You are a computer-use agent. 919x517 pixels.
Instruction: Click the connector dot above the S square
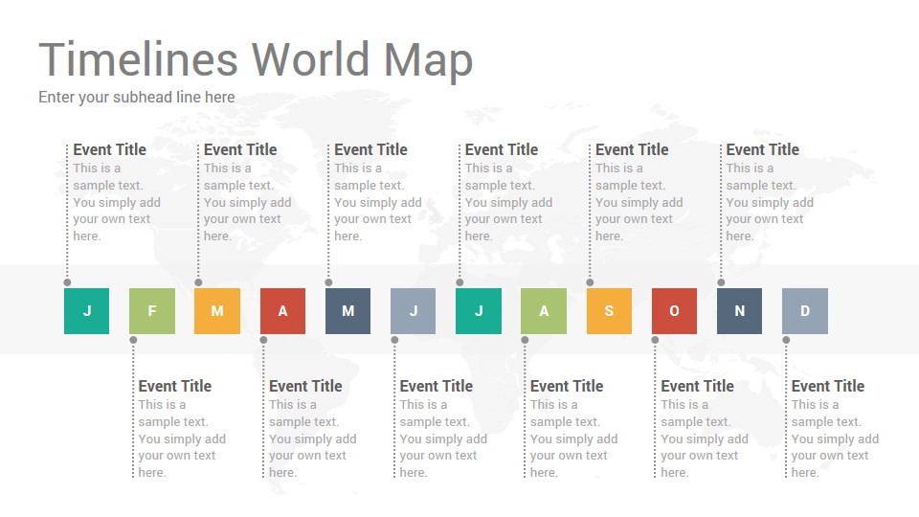coord(591,282)
